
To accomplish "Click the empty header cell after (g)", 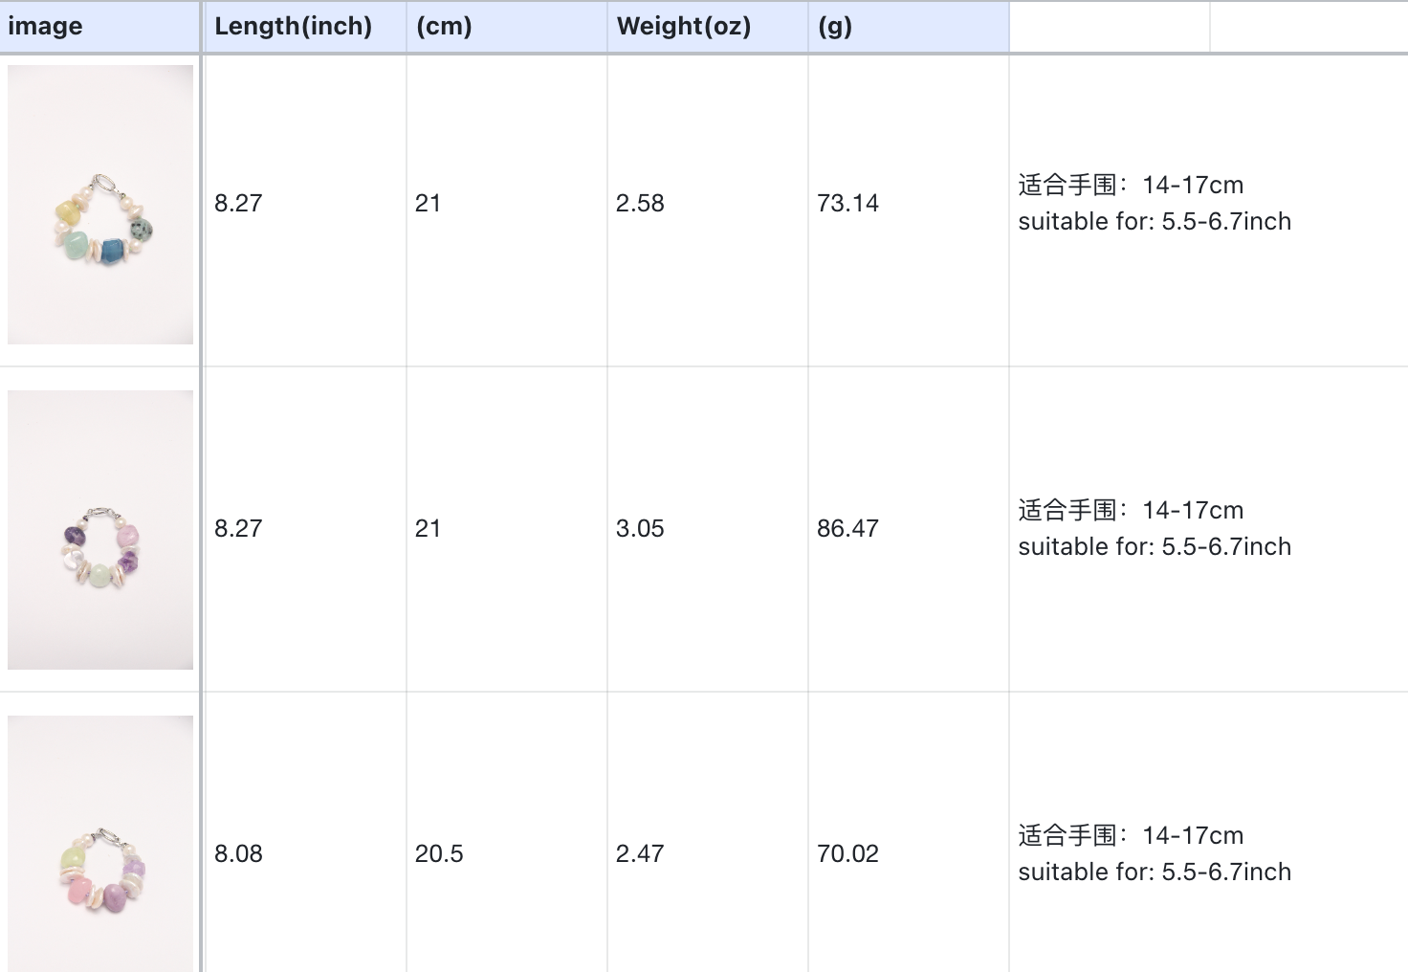I will coord(1109,27).
